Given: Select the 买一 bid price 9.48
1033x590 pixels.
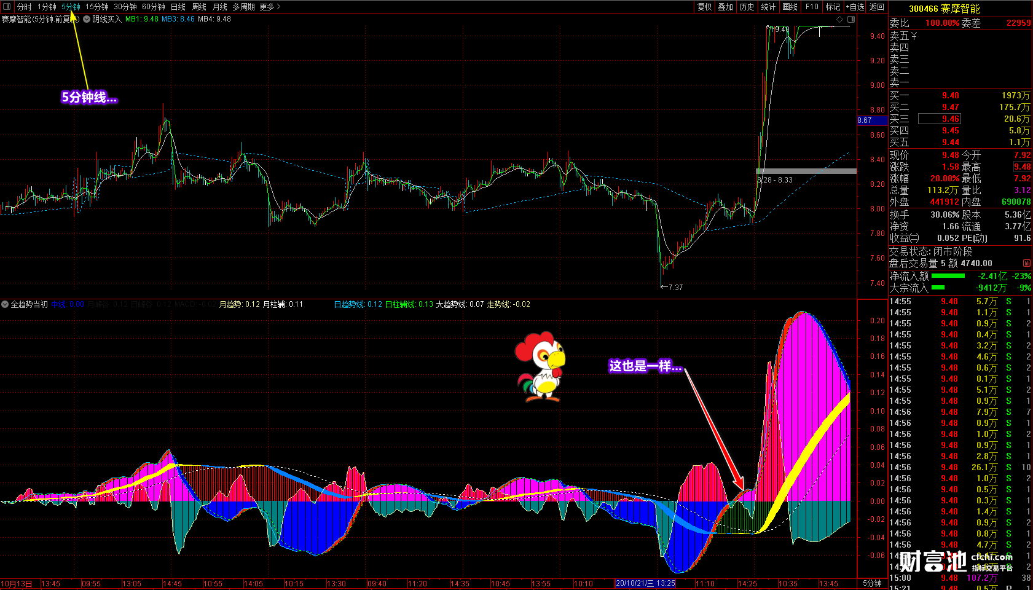Looking at the screenshot, I should point(950,95).
